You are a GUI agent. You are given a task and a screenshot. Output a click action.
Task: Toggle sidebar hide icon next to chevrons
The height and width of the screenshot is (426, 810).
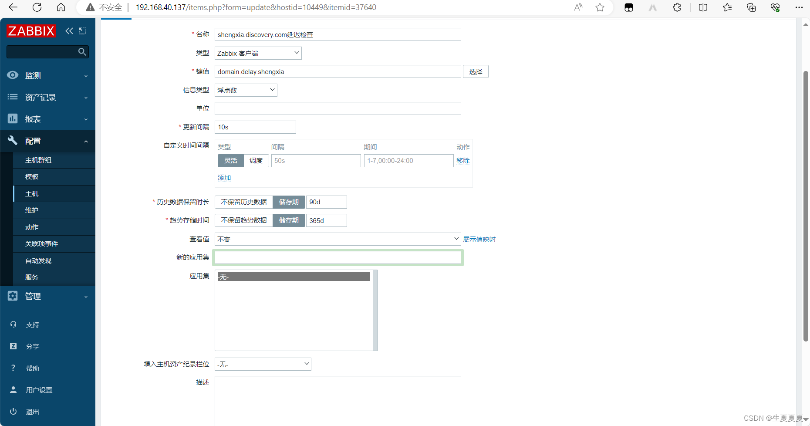coord(82,31)
